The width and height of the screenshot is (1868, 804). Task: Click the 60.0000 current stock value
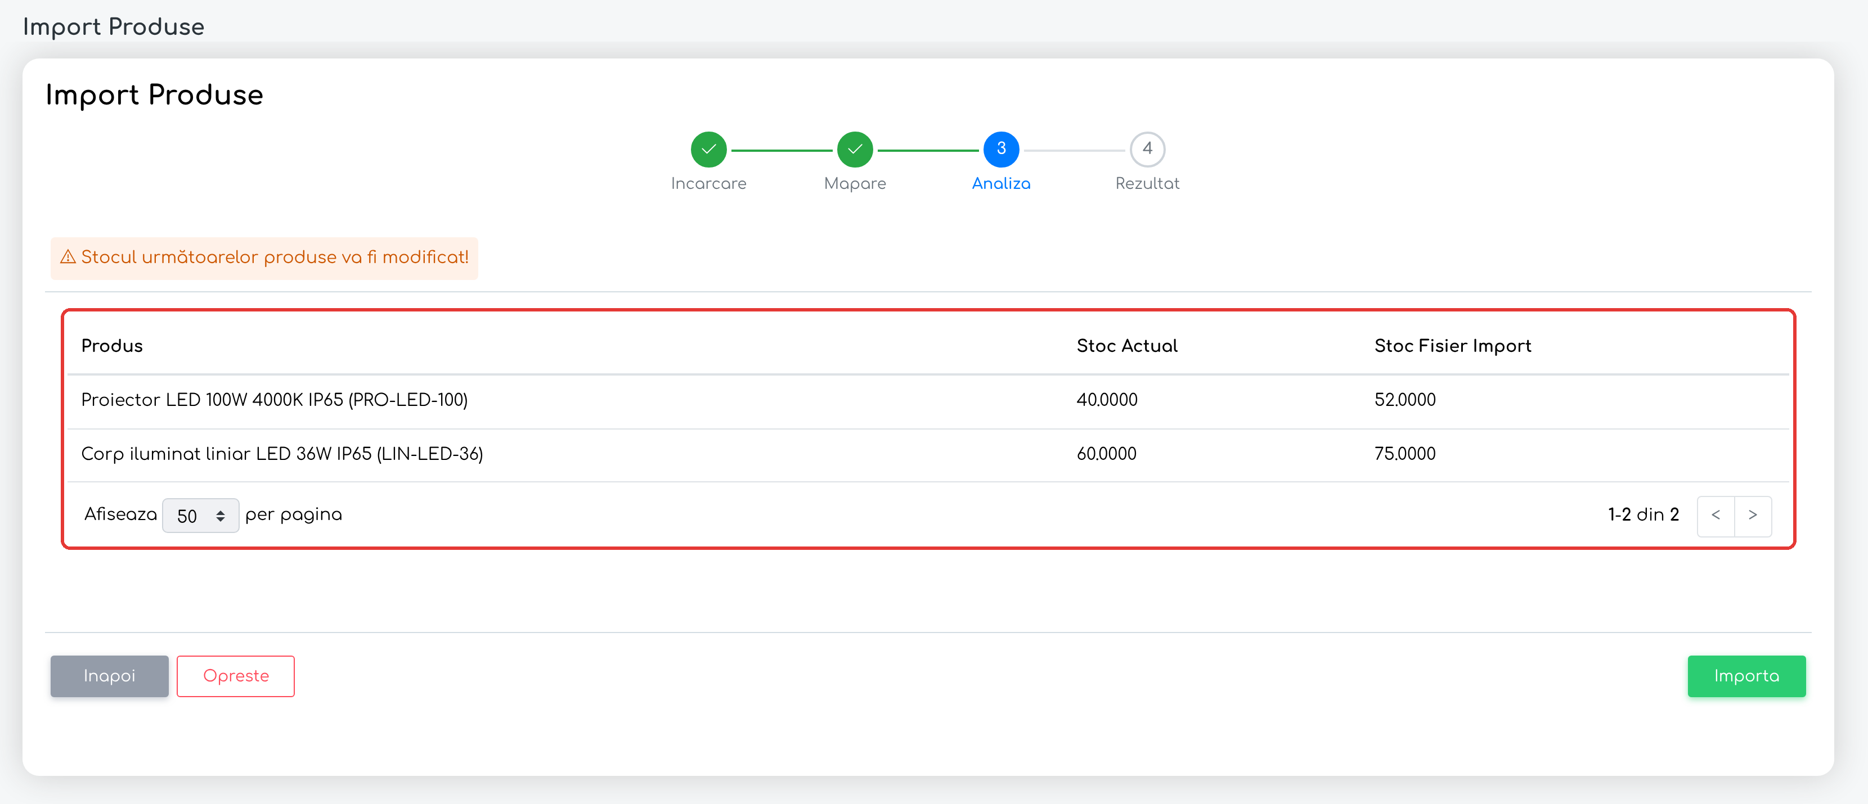[x=1107, y=454]
